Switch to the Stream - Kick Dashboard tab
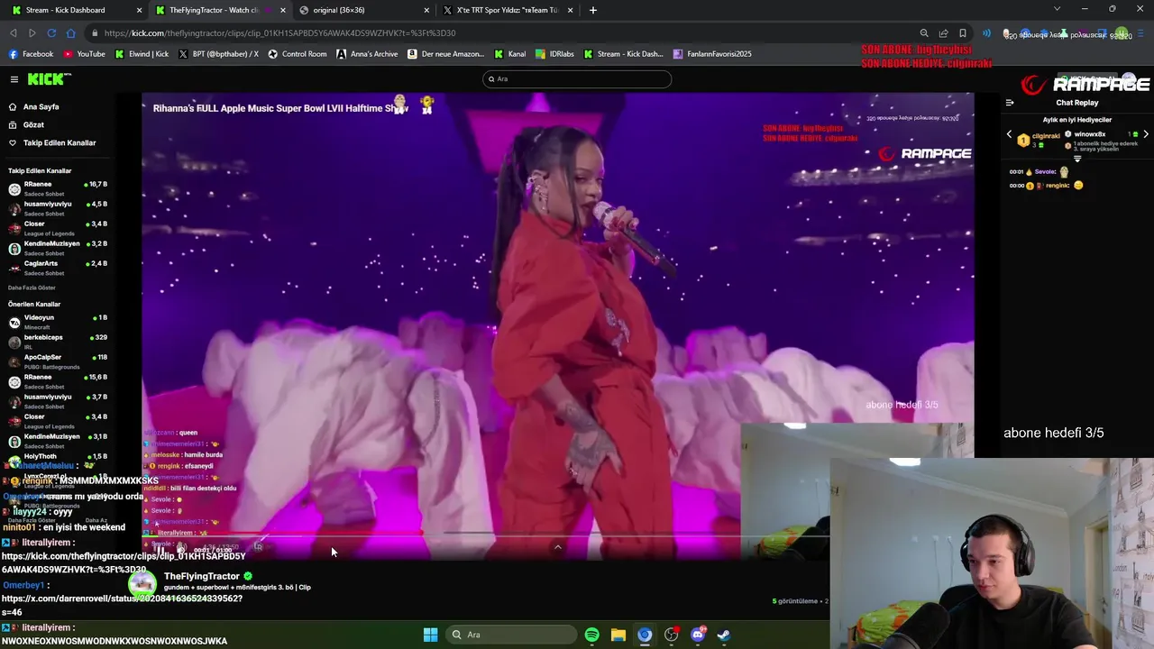 pyautogui.click(x=74, y=10)
